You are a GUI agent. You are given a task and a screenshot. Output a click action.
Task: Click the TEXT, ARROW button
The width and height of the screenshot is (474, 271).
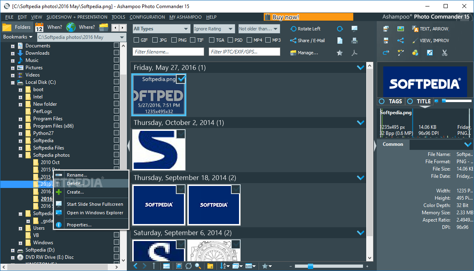[x=431, y=29]
